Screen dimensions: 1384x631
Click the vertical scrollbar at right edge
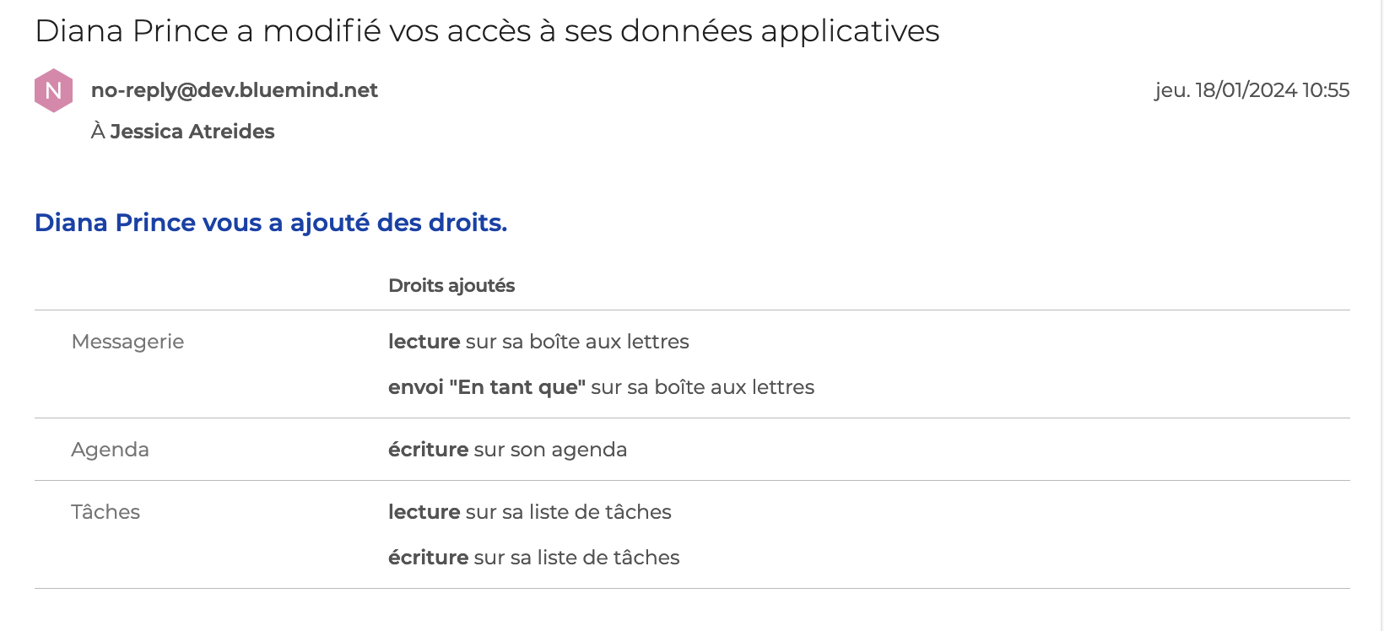(1381, 315)
